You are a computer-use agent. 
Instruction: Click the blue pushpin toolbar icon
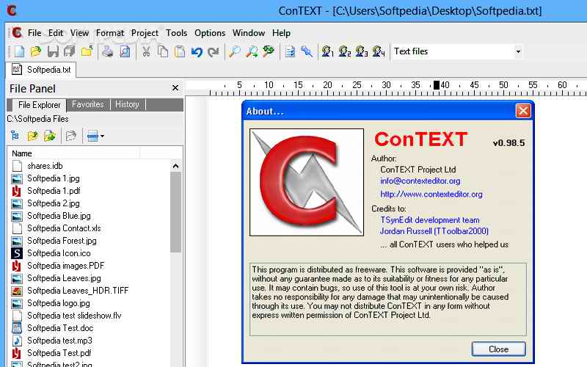click(307, 51)
